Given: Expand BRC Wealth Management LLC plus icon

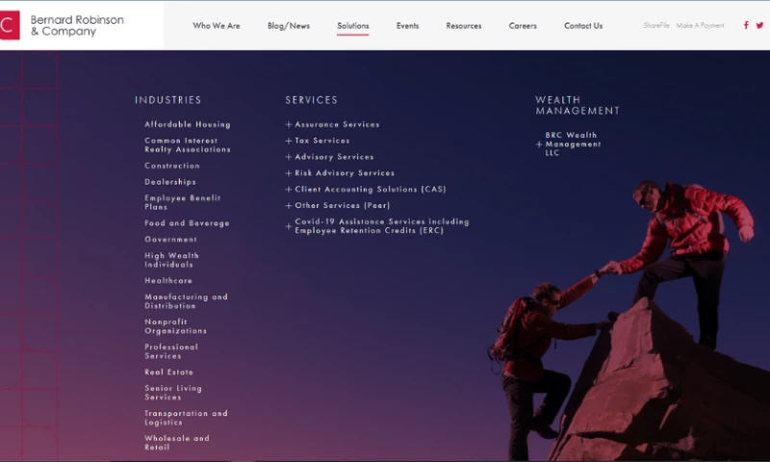Looking at the screenshot, I should point(539,144).
